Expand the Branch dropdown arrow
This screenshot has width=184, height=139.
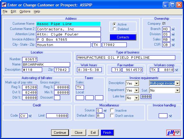click(173, 29)
